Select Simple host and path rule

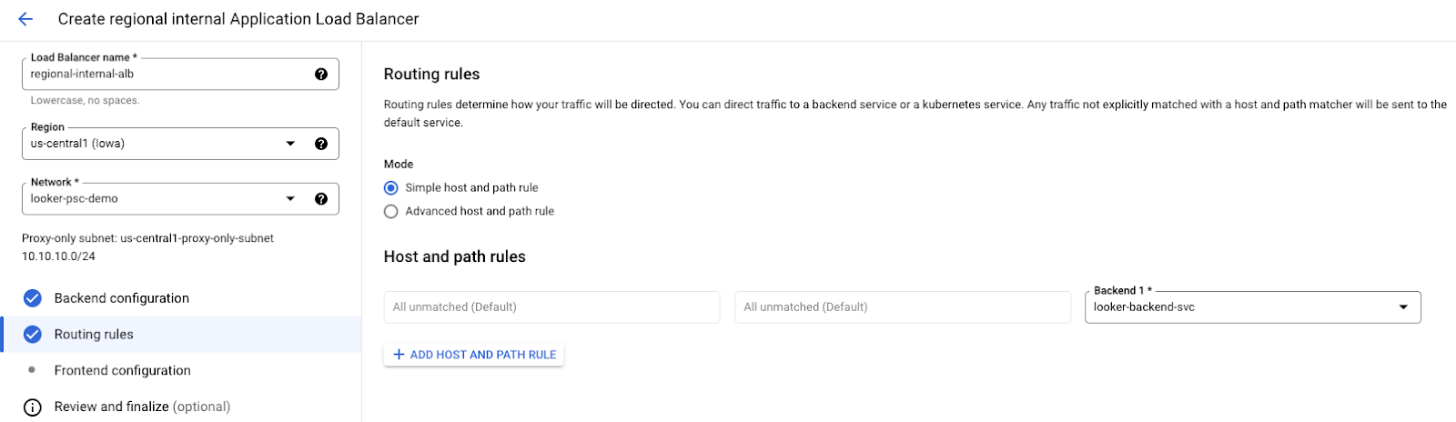tap(391, 188)
